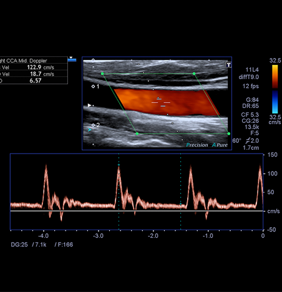This screenshot has height=292, width=282.
Task: Click the F:166 wall filter value
Action: click(66, 245)
